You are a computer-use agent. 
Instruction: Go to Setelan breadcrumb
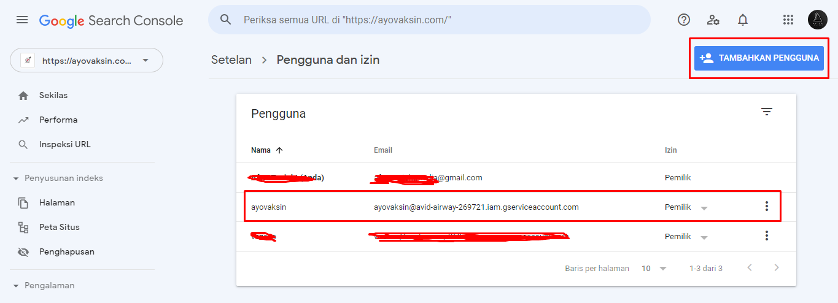click(231, 59)
